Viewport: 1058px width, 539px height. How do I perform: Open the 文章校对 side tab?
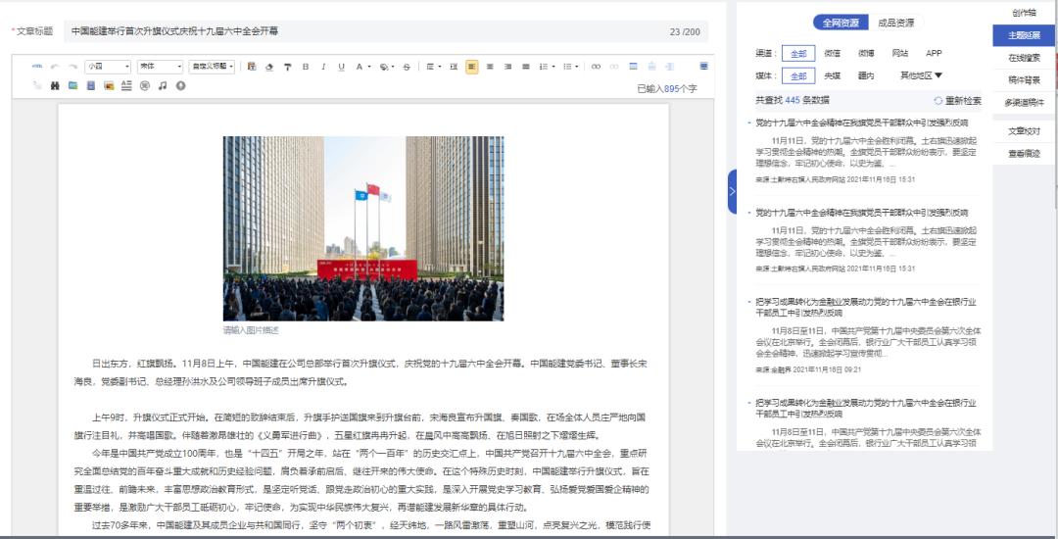1025,130
